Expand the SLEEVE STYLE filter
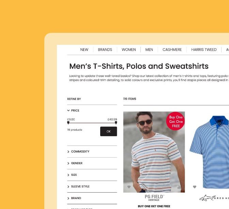229x209 pixels. tap(78, 186)
